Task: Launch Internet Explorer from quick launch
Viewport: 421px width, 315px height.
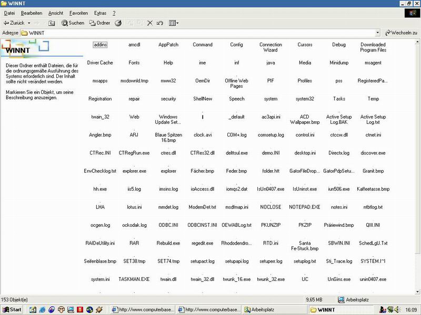Action: [42, 310]
